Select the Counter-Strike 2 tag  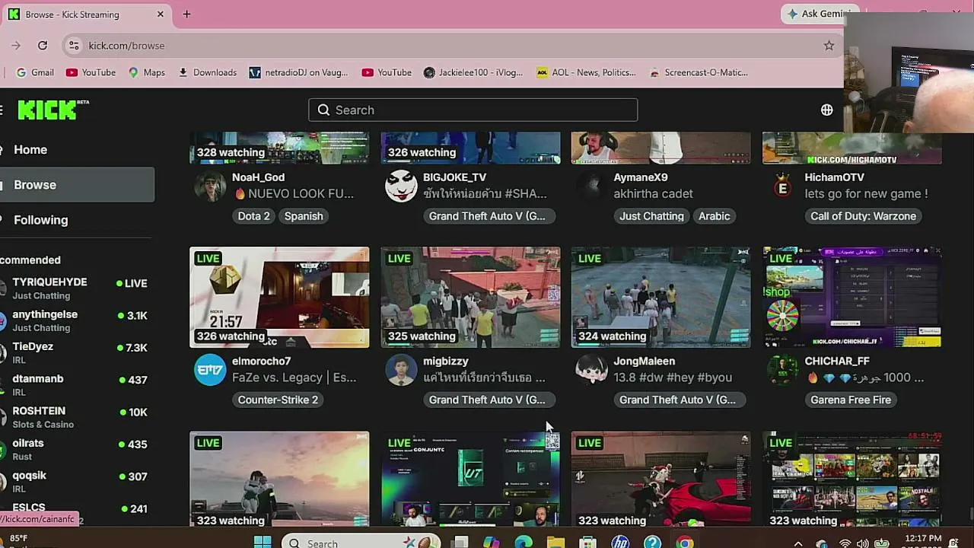coord(278,400)
